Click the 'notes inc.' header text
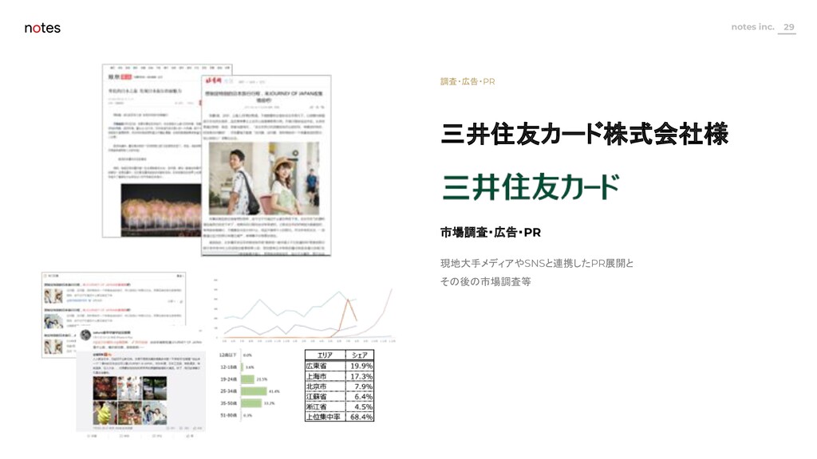Screen dimensions: 817x459 tap(752, 27)
